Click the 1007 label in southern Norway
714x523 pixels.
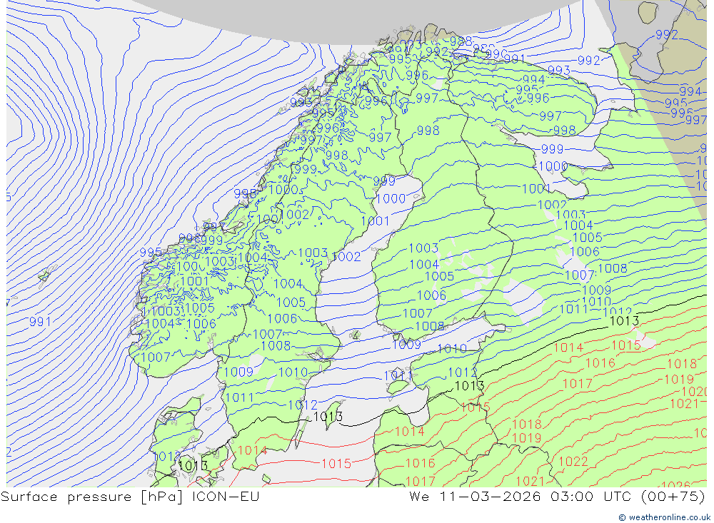coord(156,357)
